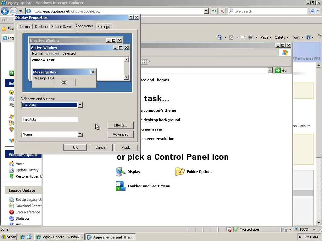Click the Stop loading red X icon
Viewport: 322px width, 241px height.
tap(222, 11)
